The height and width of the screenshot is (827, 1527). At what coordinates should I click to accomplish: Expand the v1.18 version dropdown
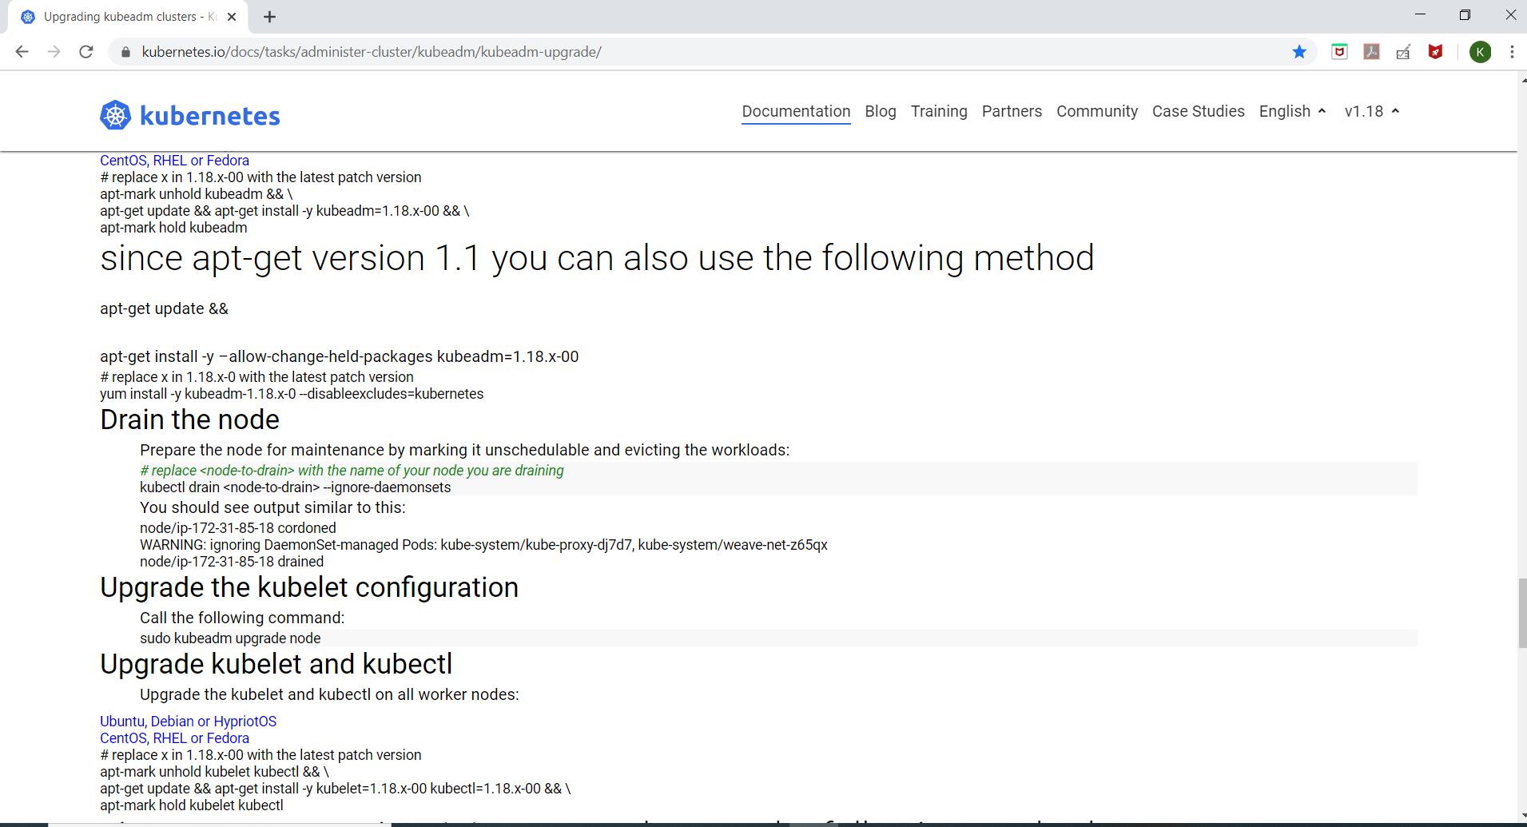point(1372,111)
